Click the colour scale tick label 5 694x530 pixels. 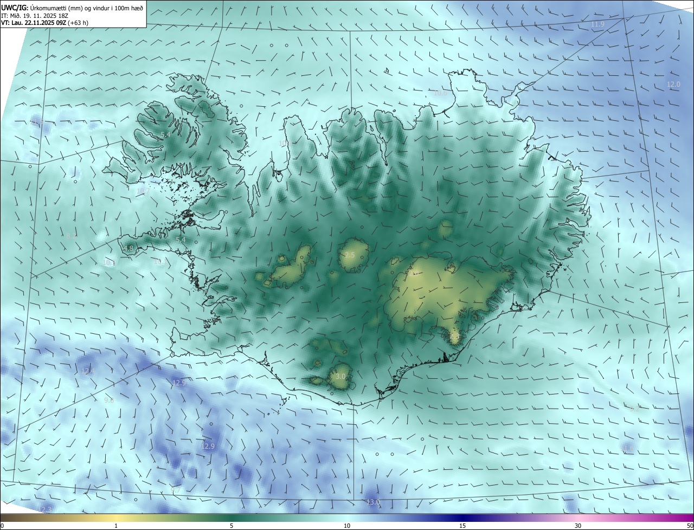(232, 526)
